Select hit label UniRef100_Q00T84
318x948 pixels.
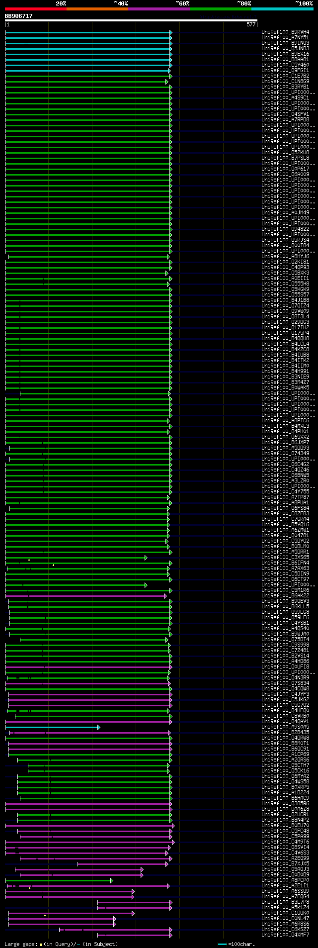[x=285, y=245]
